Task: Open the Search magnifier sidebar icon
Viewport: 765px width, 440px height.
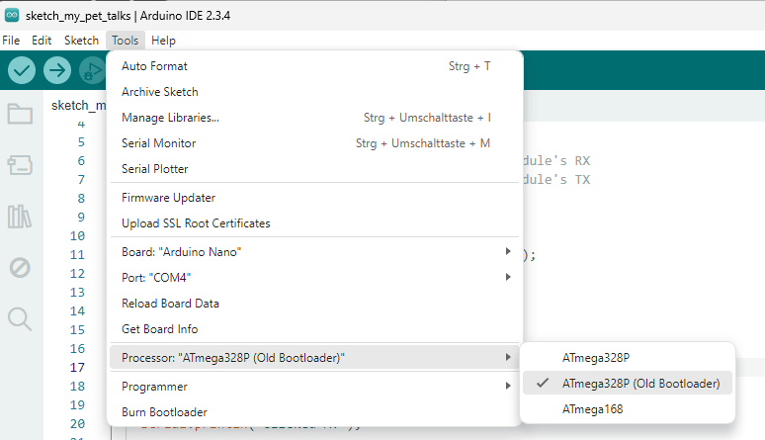Action: (20, 318)
